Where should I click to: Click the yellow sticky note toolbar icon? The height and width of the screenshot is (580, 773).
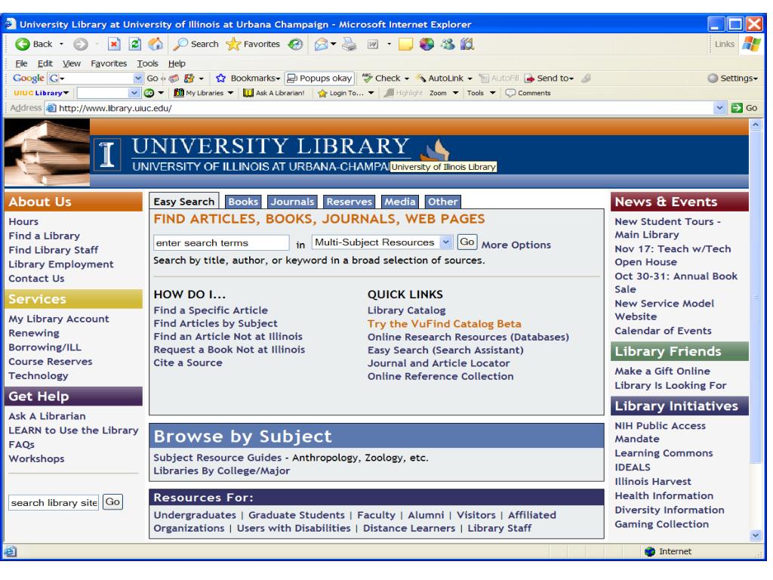click(x=405, y=45)
